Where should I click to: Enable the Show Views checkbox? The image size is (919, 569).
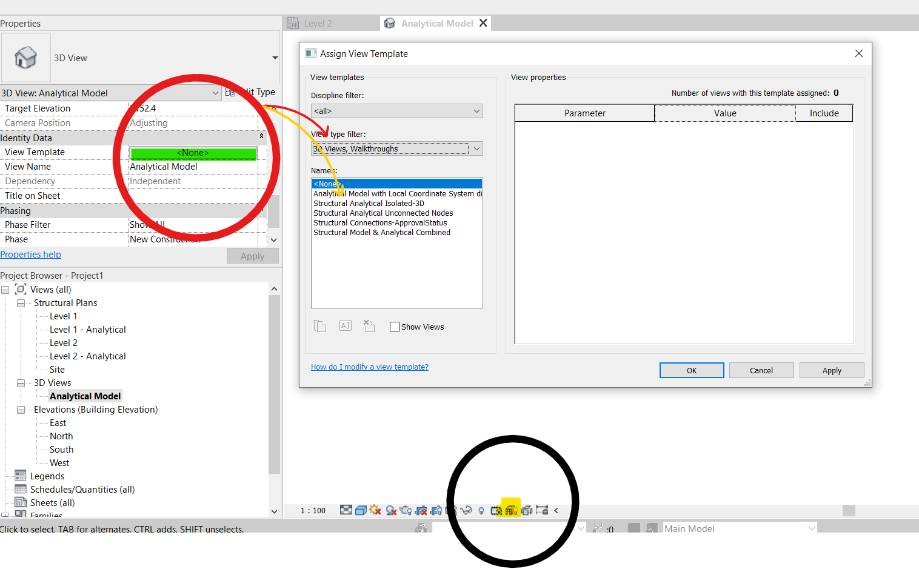(x=395, y=327)
